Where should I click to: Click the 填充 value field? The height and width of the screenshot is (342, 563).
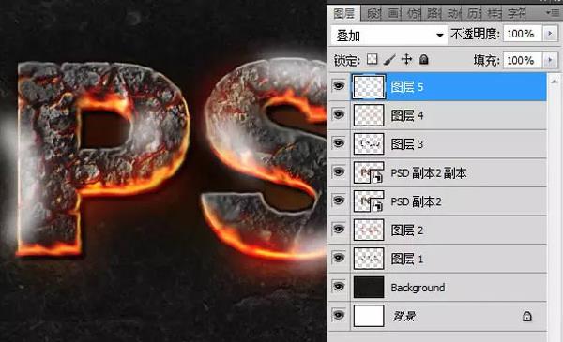(523, 60)
